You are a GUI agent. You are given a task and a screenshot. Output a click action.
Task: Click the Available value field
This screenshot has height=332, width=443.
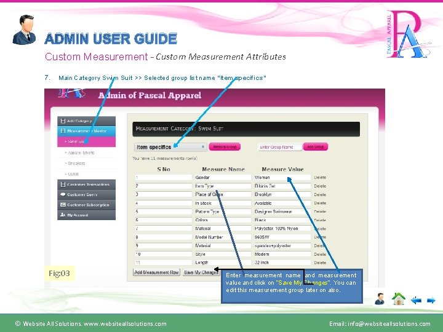pyautogui.click(x=282, y=203)
